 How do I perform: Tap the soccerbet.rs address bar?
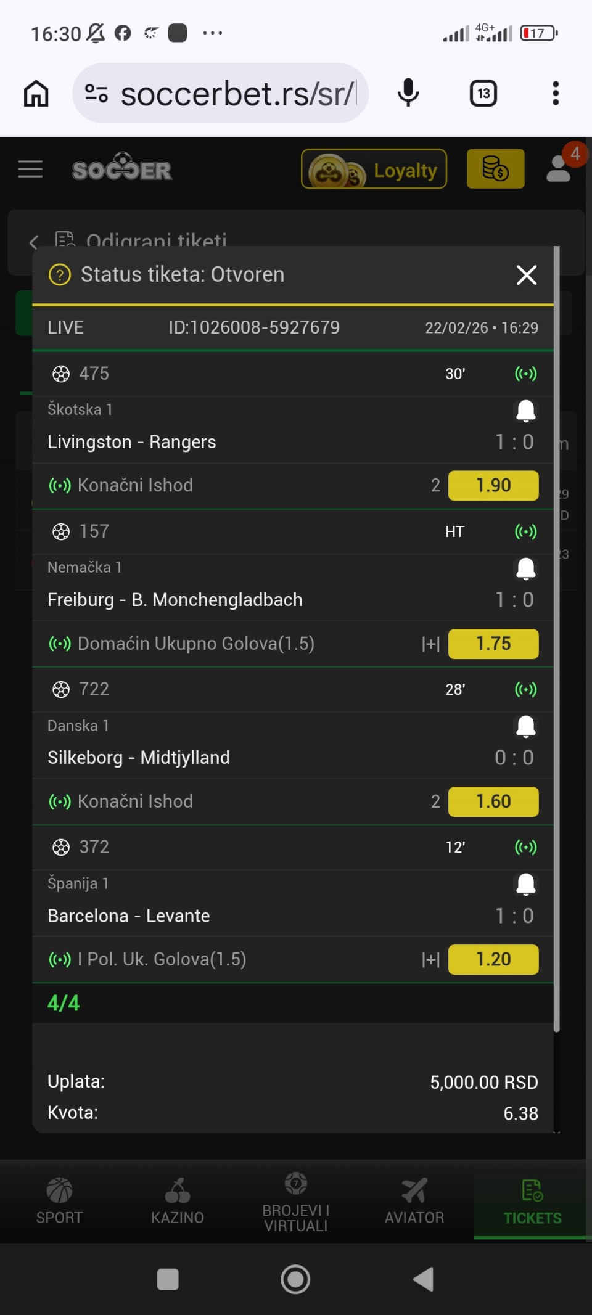click(237, 94)
